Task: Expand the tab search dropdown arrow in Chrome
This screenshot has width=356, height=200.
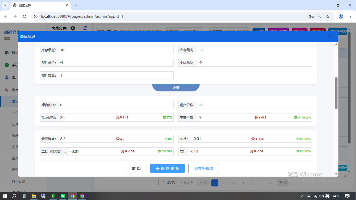Action: [5, 5]
